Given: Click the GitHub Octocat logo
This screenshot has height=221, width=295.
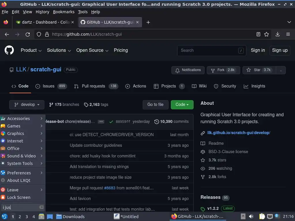Looking at the screenshot, I should pos(9,50).
